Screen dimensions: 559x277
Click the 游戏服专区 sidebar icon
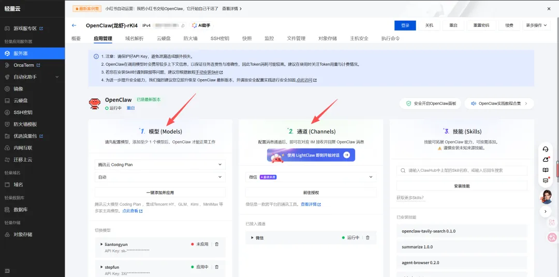click(7, 28)
